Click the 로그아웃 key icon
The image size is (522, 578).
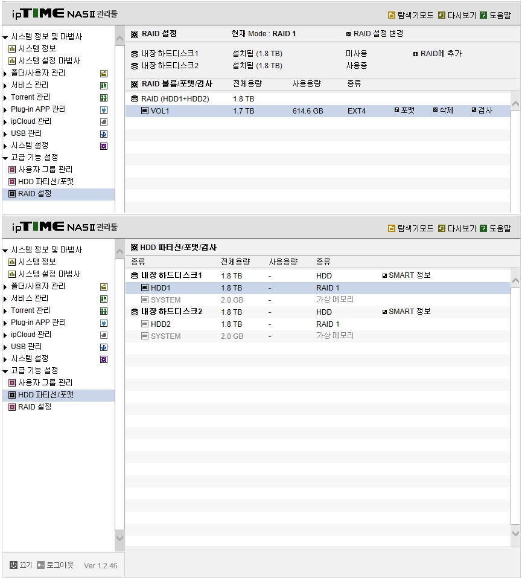(x=40, y=565)
